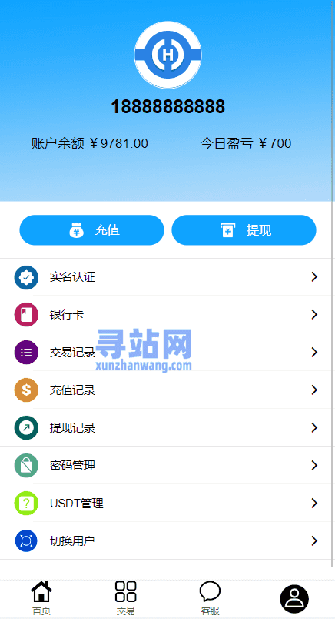
Task: Click the teal arrow icon for 提现记录
Action: coord(26,427)
